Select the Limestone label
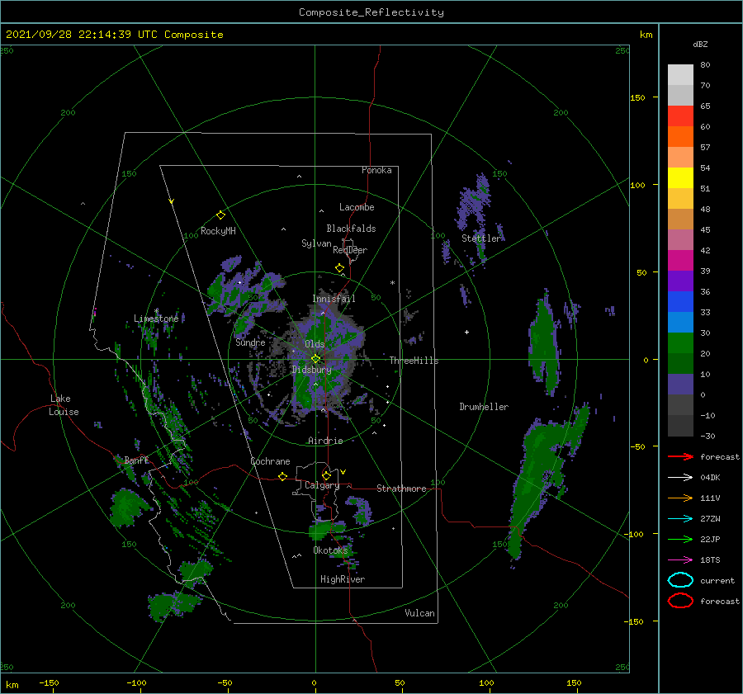The image size is (743, 694). coord(156,319)
